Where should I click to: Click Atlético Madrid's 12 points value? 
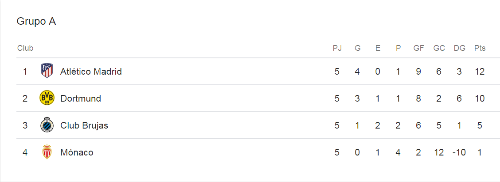point(480,71)
